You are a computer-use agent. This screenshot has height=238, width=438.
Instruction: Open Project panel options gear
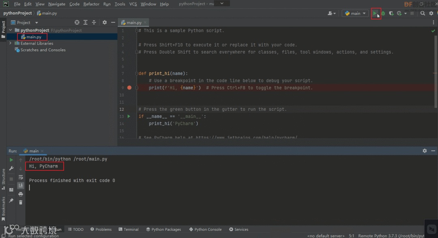pyautogui.click(x=105, y=23)
